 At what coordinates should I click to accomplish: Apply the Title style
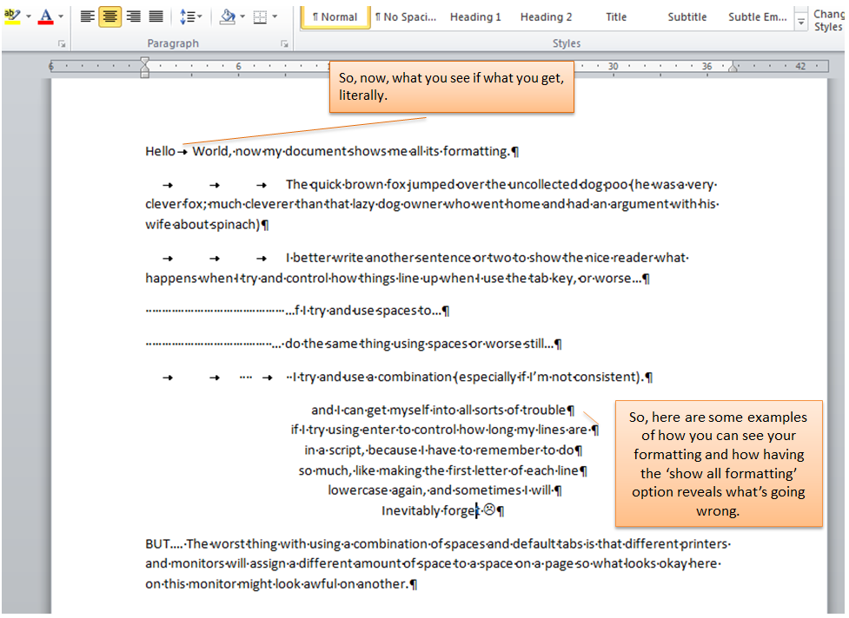point(616,16)
